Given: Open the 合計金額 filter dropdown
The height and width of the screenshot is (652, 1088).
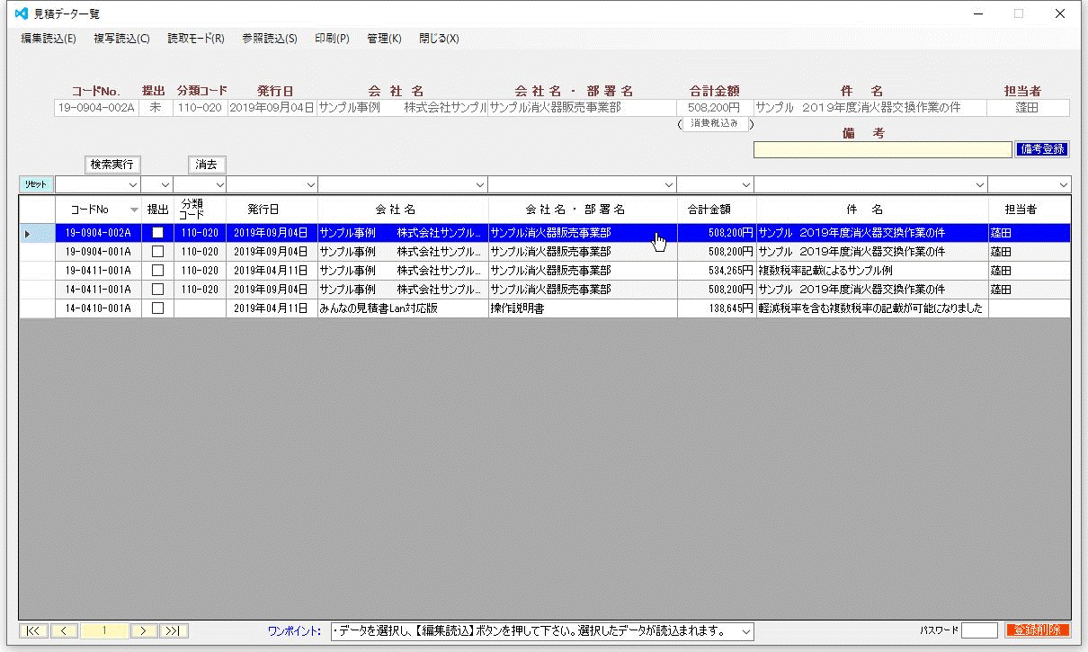Looking at the screenshot, I should [x=745, y=185].
